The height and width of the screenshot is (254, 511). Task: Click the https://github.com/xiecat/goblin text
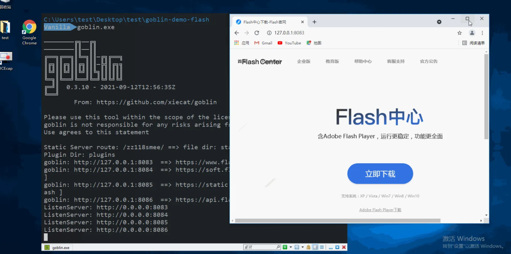[157, 102]
